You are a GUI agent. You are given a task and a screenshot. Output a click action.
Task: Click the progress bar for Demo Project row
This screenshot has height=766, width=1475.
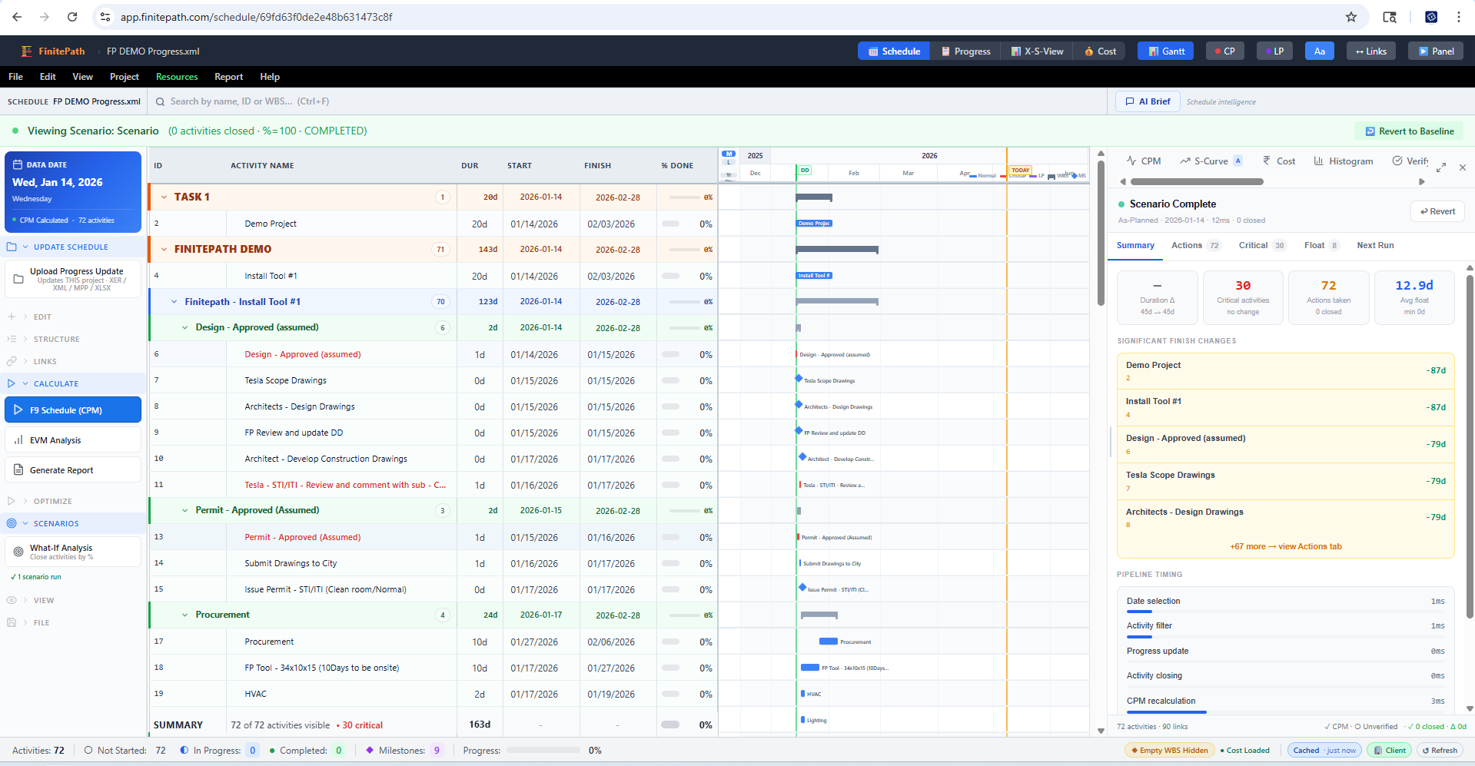670,224
